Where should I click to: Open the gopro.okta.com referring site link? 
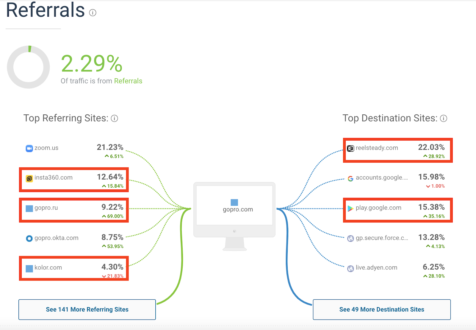tap(57, 238)
